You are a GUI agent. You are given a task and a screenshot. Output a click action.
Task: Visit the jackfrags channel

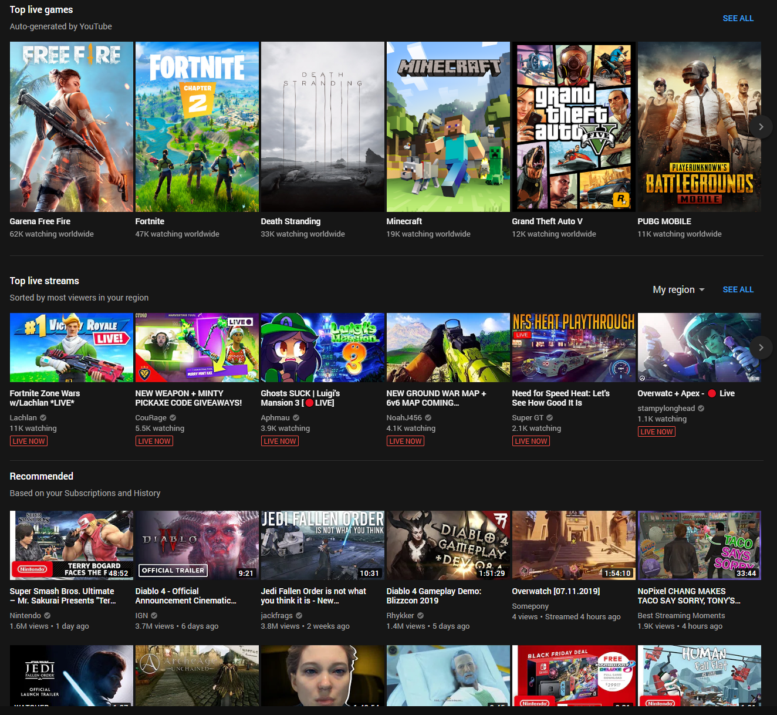point(277,616)
